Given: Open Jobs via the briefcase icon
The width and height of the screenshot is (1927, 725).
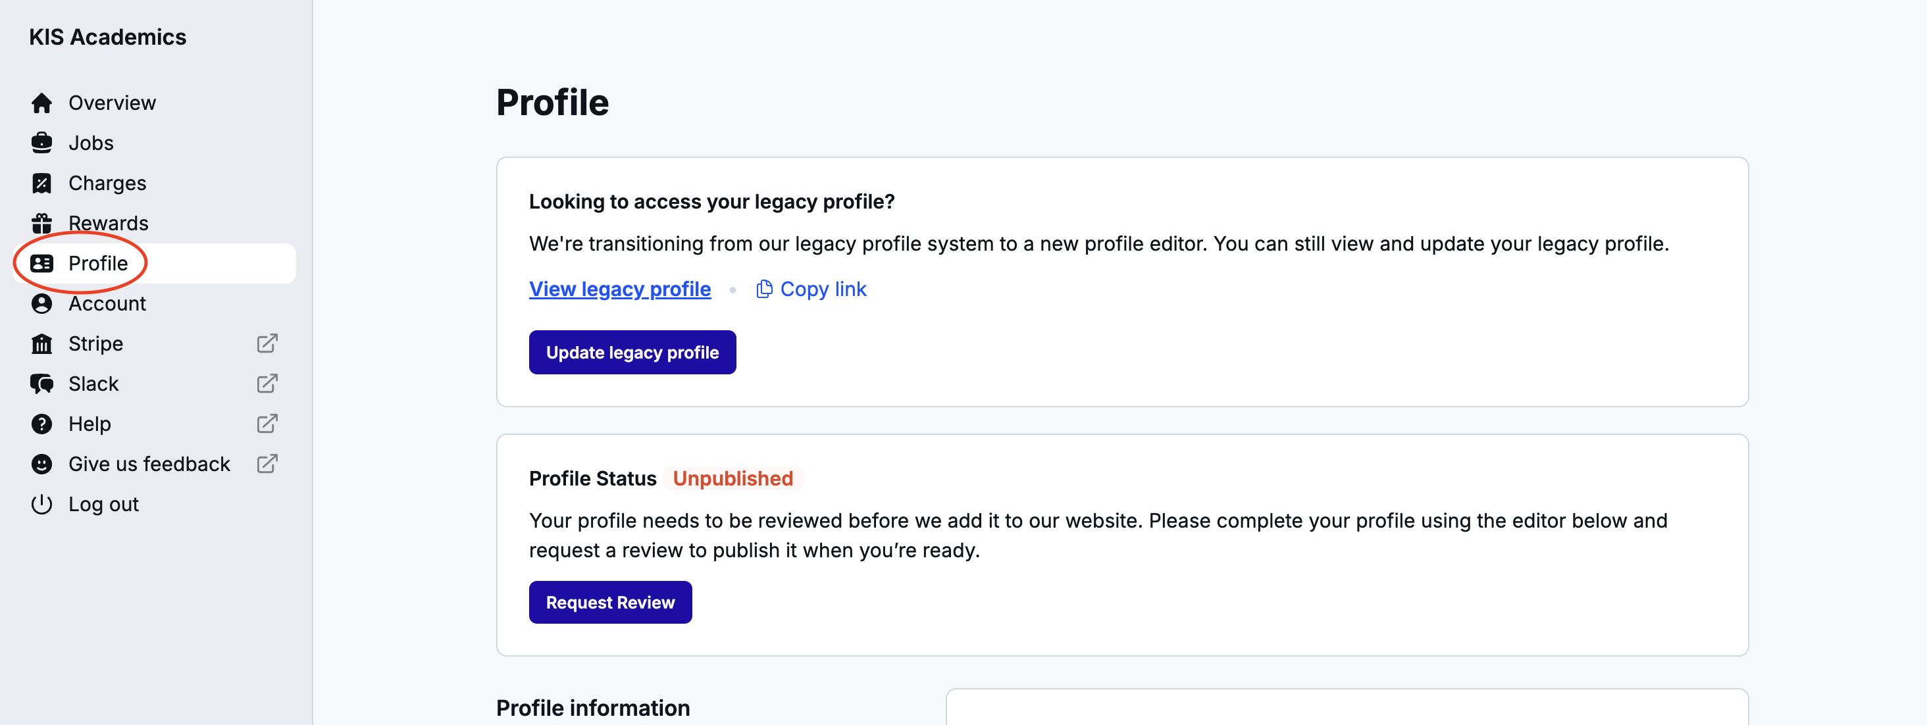Looking at the screenshot, I should (42, 143).
